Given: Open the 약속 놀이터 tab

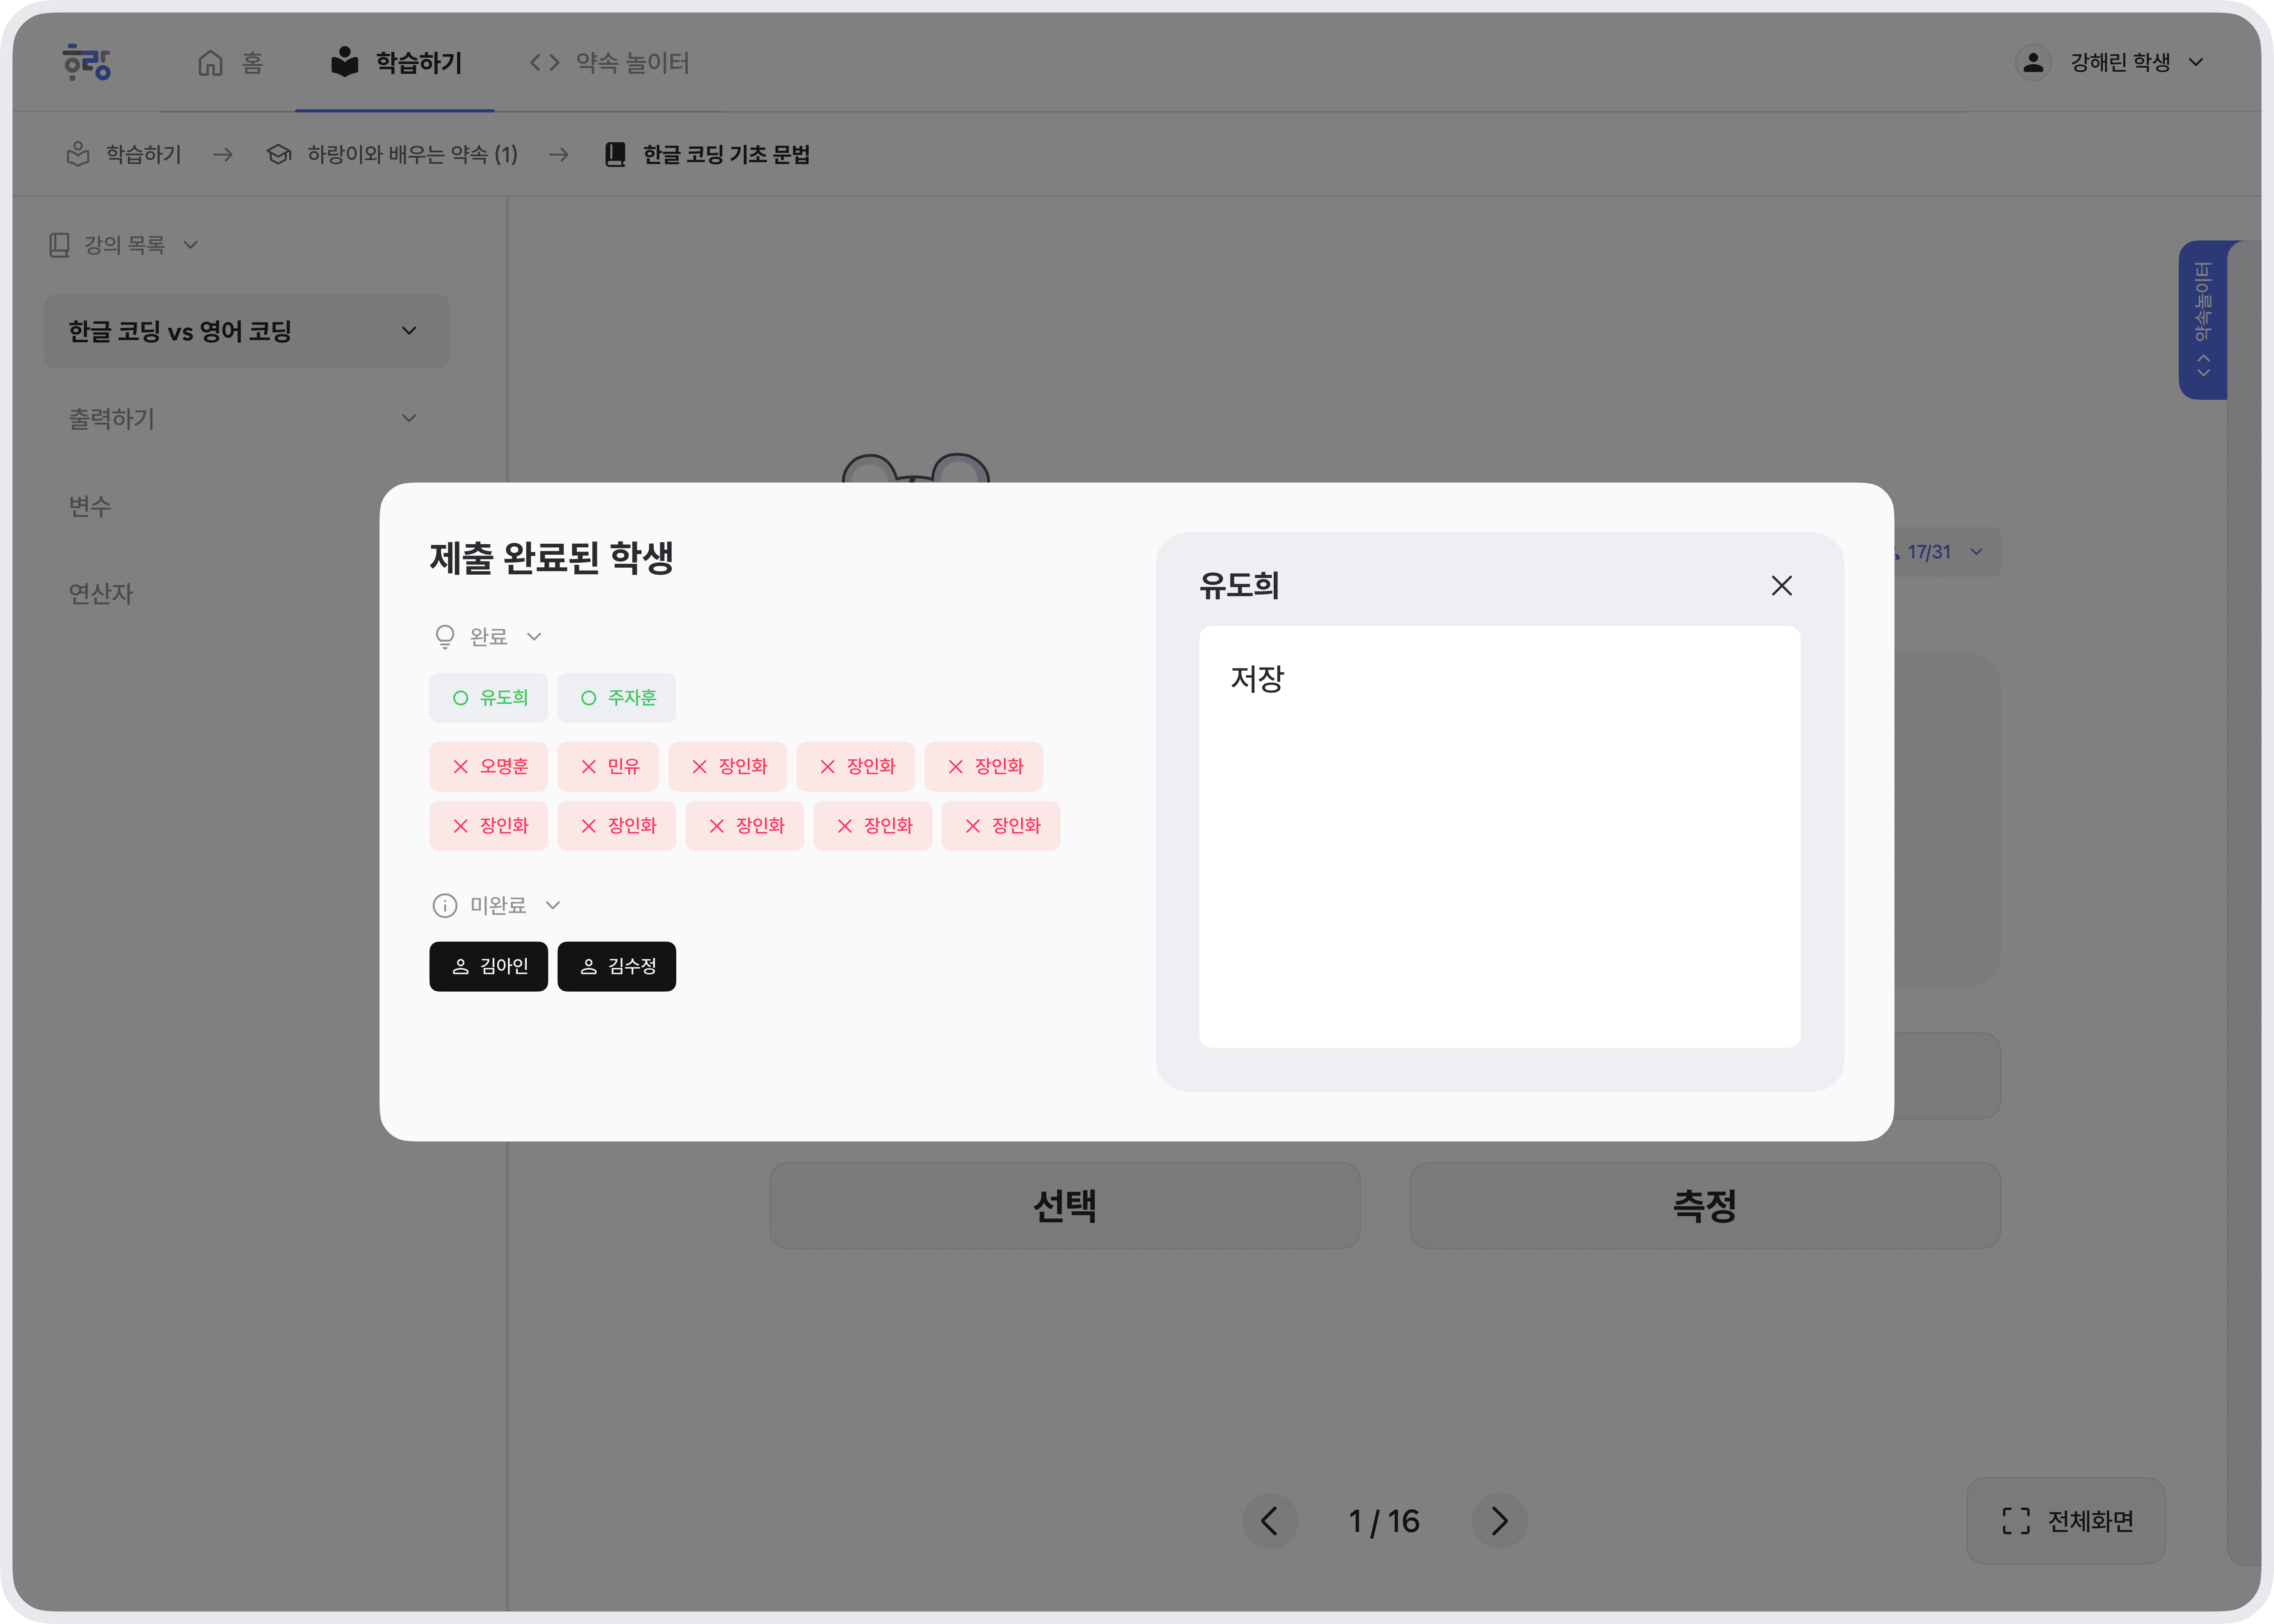Looking at the screenshot, I should tap(609, 63).
